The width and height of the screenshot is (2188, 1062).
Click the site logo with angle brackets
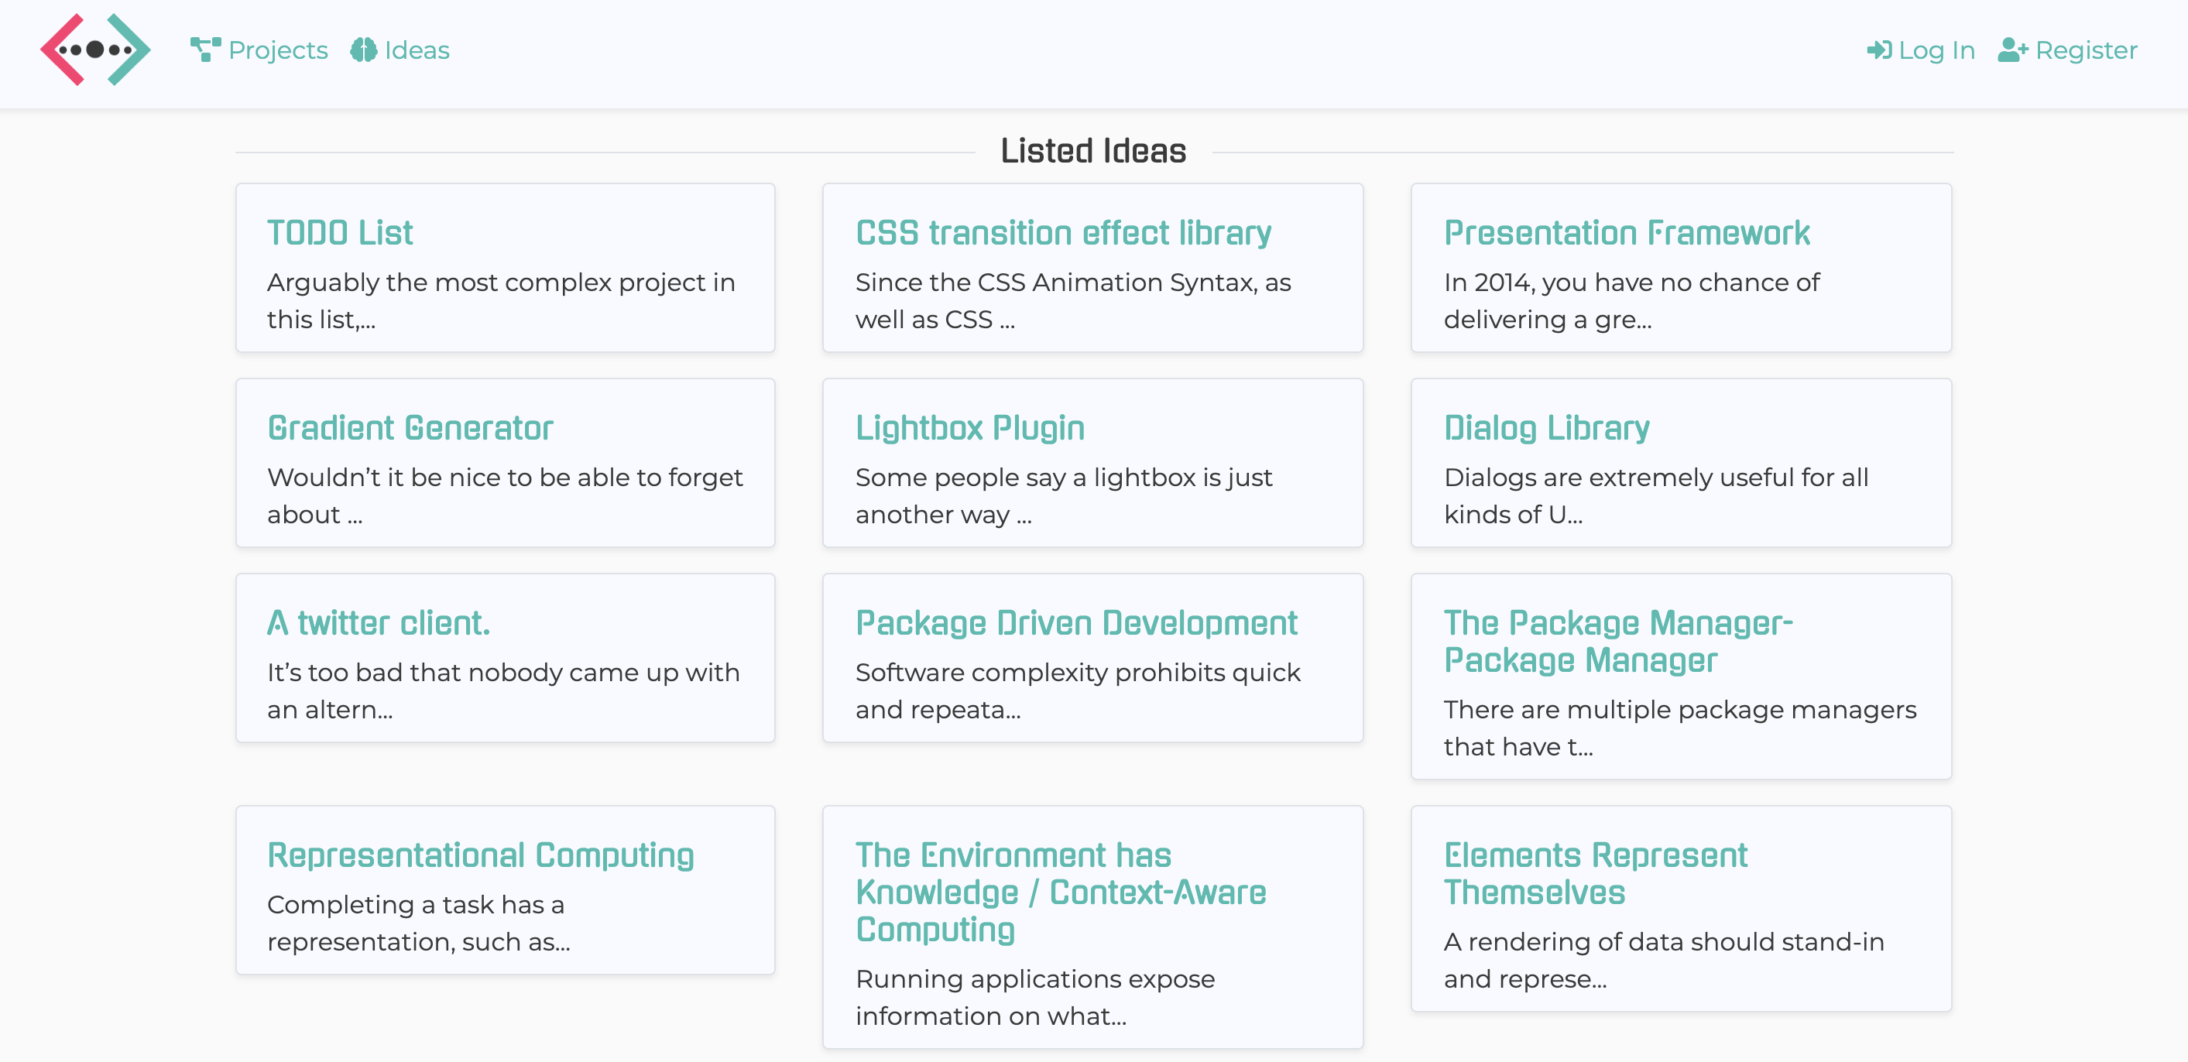[95, 50]
